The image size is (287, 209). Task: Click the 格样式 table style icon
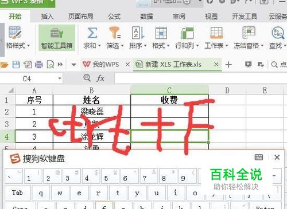coord(15,33)
